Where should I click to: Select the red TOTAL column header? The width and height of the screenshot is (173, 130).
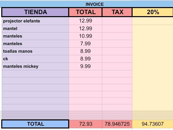tap(86, 12)
